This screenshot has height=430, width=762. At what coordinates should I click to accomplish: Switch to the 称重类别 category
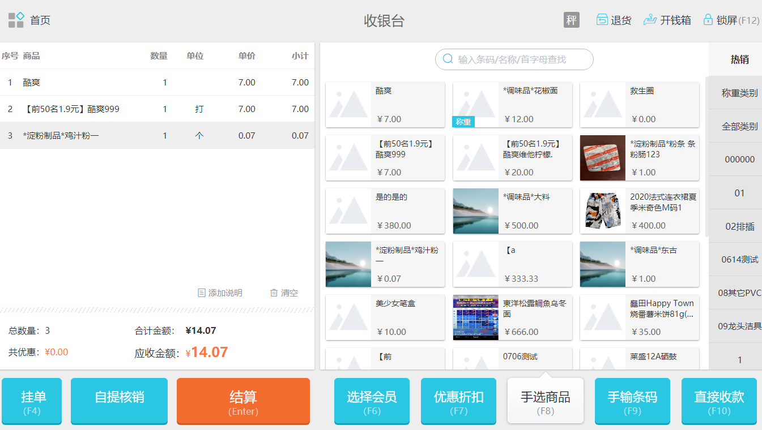tap(739, 93)
